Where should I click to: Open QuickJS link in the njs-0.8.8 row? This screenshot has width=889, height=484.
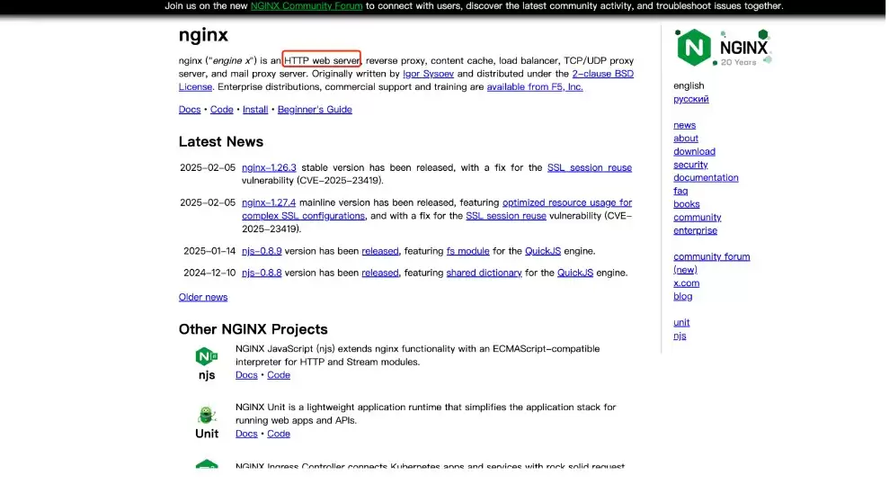click(575, 273)
